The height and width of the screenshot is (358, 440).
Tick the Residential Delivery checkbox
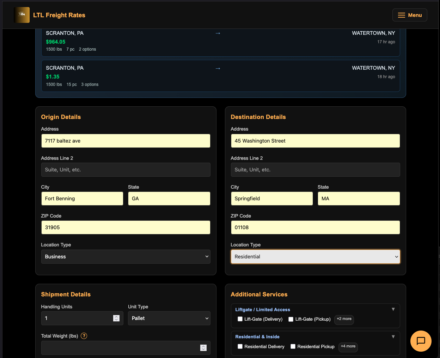pyautogui.click(x=240, y=346)
